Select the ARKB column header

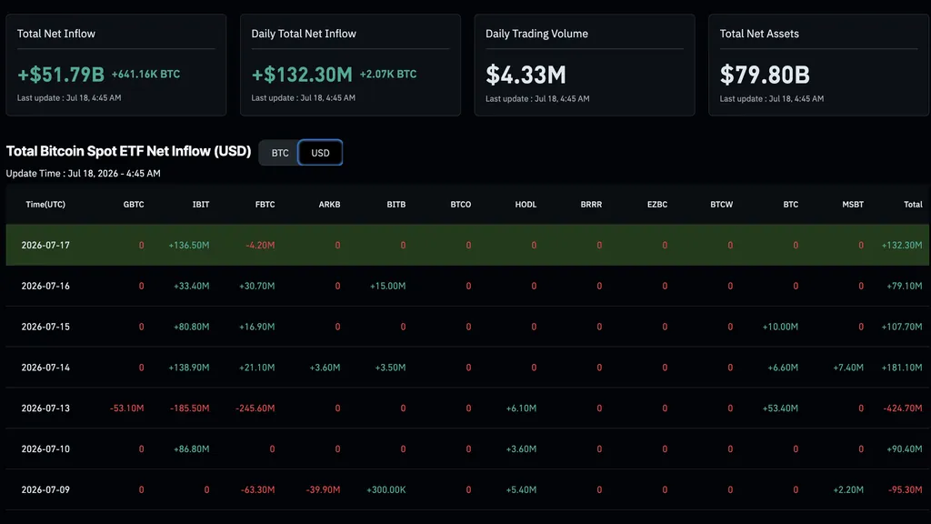[329, 205]
